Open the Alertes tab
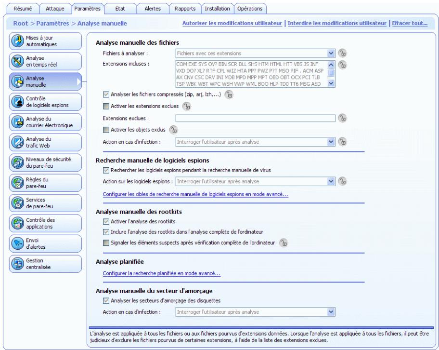Screen dimensions: 439x350 (153, 9)
